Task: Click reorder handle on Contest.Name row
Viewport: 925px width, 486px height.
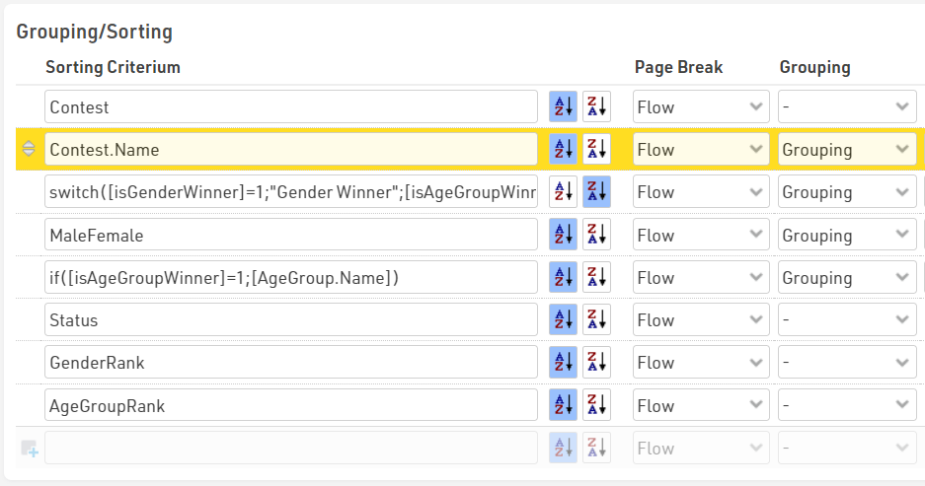Action: [x=29, y=150]
